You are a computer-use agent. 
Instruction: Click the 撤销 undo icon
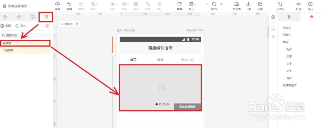[x=69, y=4]
